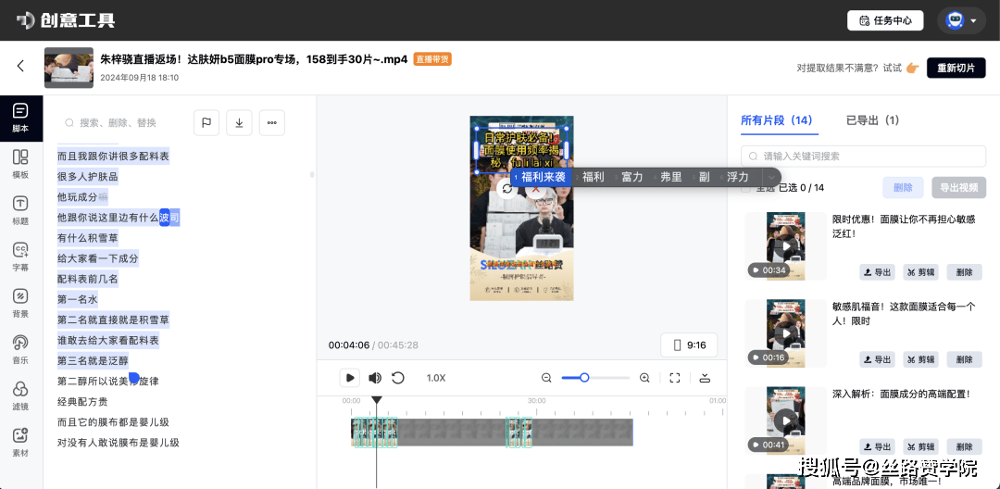The height and width of the screenshot is (489, 1000).
Task: Export the 深入解析 clip
Action: [877, 447]
